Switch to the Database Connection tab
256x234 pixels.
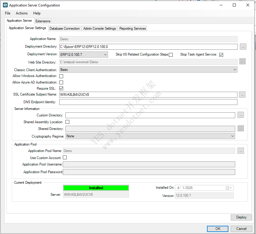(65, 29)
